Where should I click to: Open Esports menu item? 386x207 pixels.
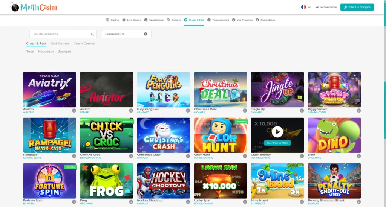click(x=174, y=20)
